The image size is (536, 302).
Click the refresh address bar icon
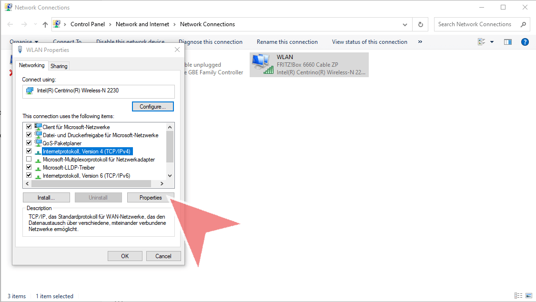point(420,24)
